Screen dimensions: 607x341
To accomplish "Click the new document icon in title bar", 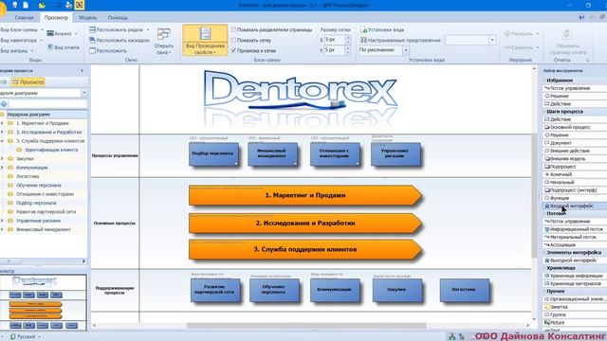I will coord(26,5).
